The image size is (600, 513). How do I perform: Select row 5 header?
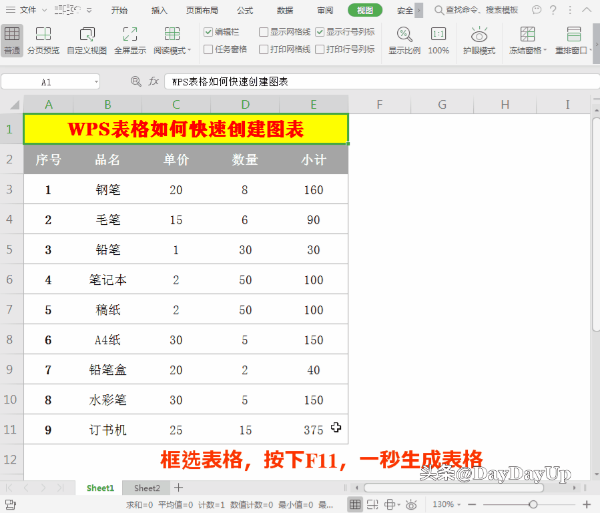point(10,249)
